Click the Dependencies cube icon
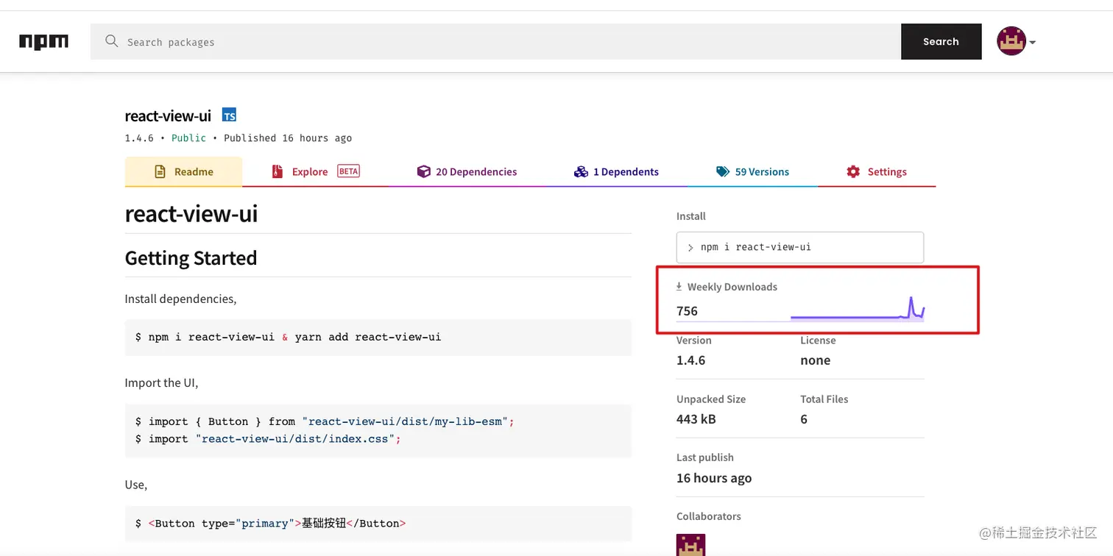Viewport: 1113px width, 556px height. [x=423, y=171]
